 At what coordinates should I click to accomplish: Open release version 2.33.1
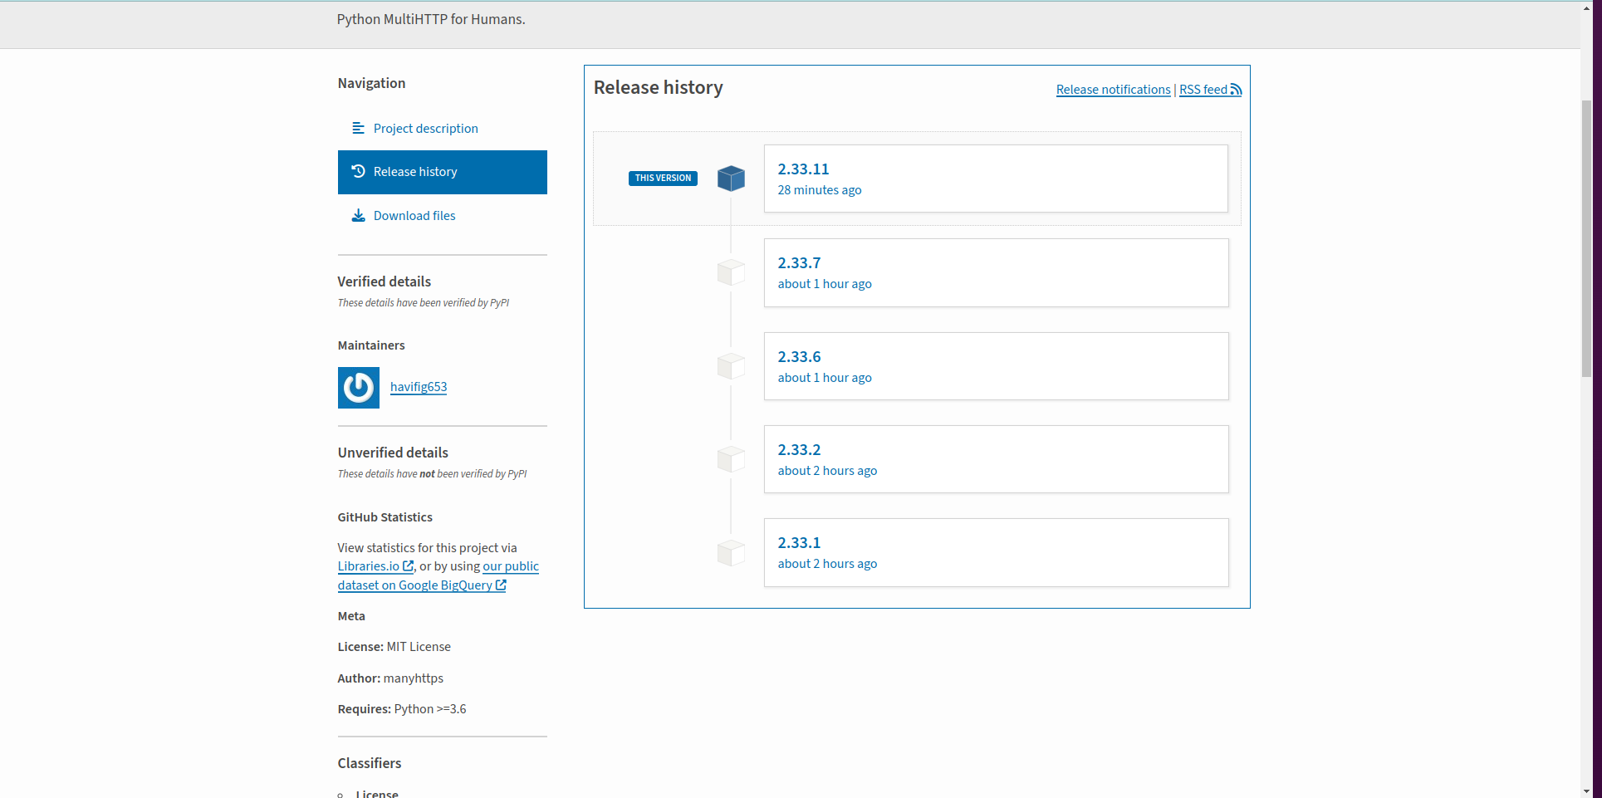click(x=996, y=553)
